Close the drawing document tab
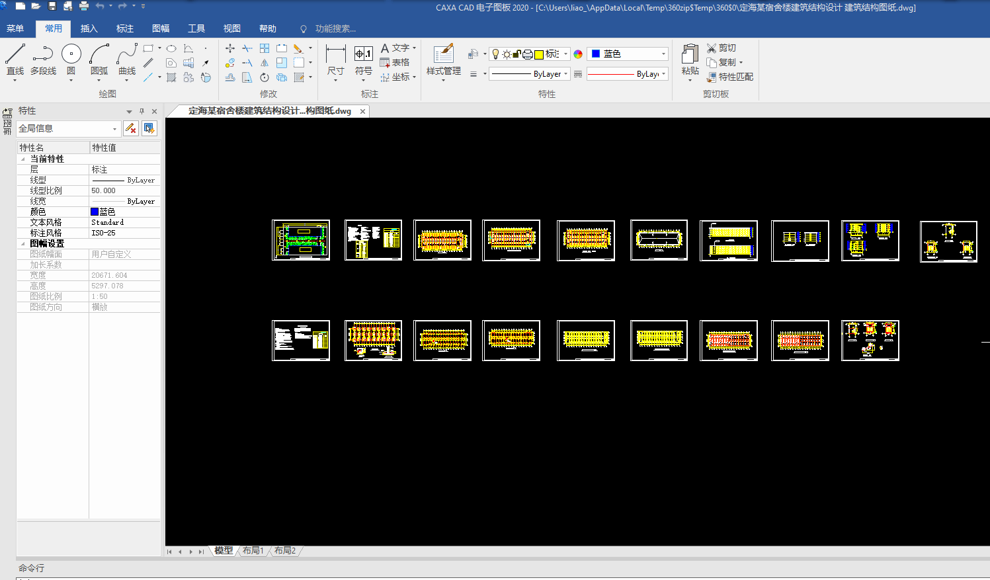 coord(362,111)
